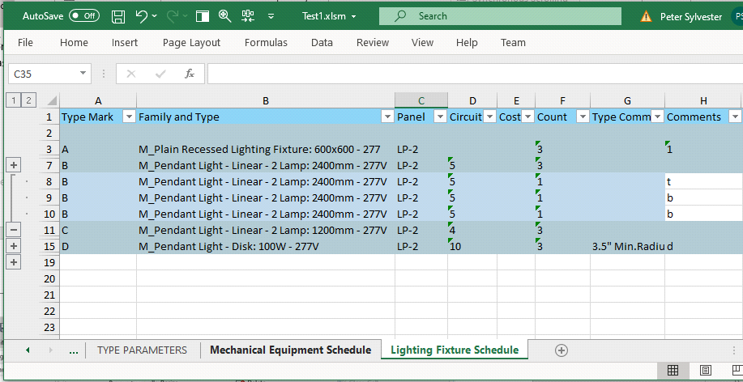Click the 3.5" Min.Radiu cell
This screenshot has height=382, width=743.
[x=627, y=247]
